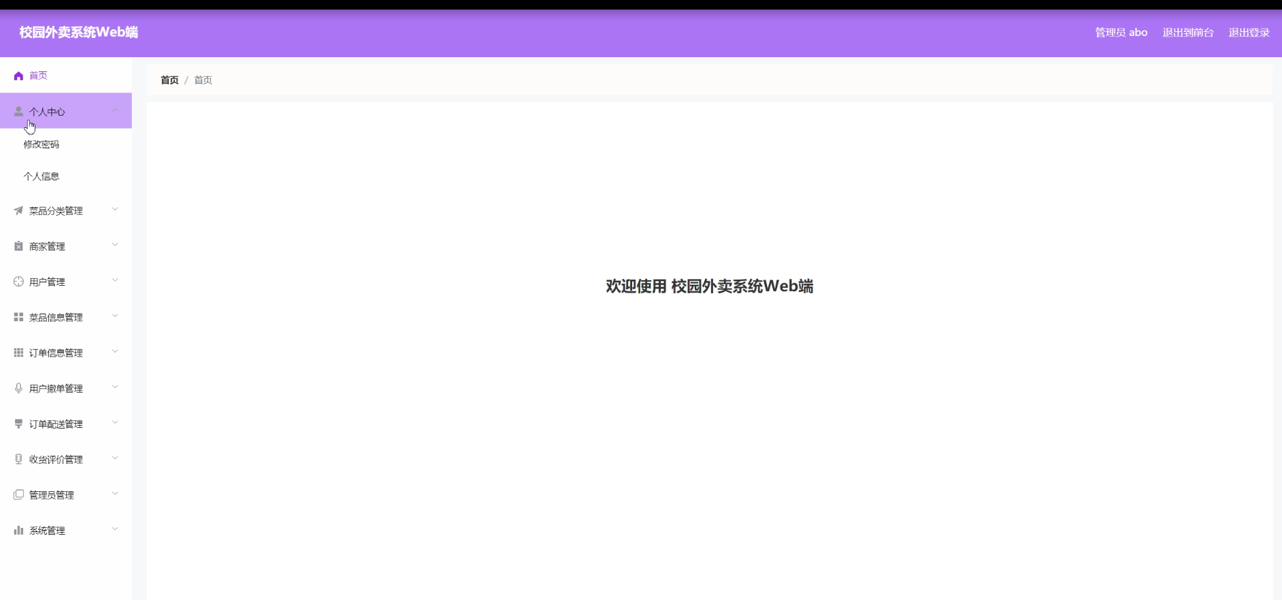This screenshot has width=1282, height=600.
Task: Click the four-square icon for 菜品信息管理
Action: pyautogui.click(x=18, y=317)
